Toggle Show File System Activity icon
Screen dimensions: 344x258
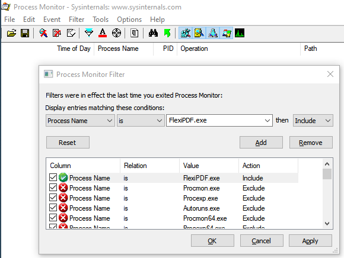(199, 33)
